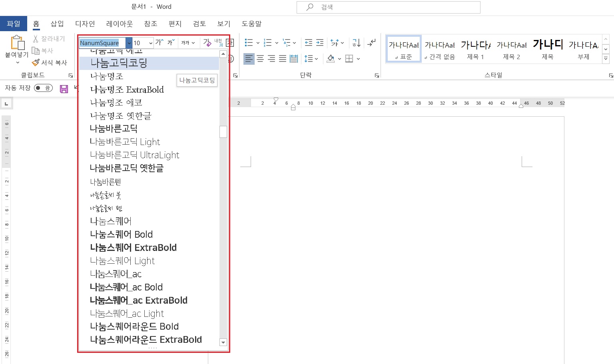Click the tab selector at ruler corner
614x364 pixels.
[x=6, y=104]
